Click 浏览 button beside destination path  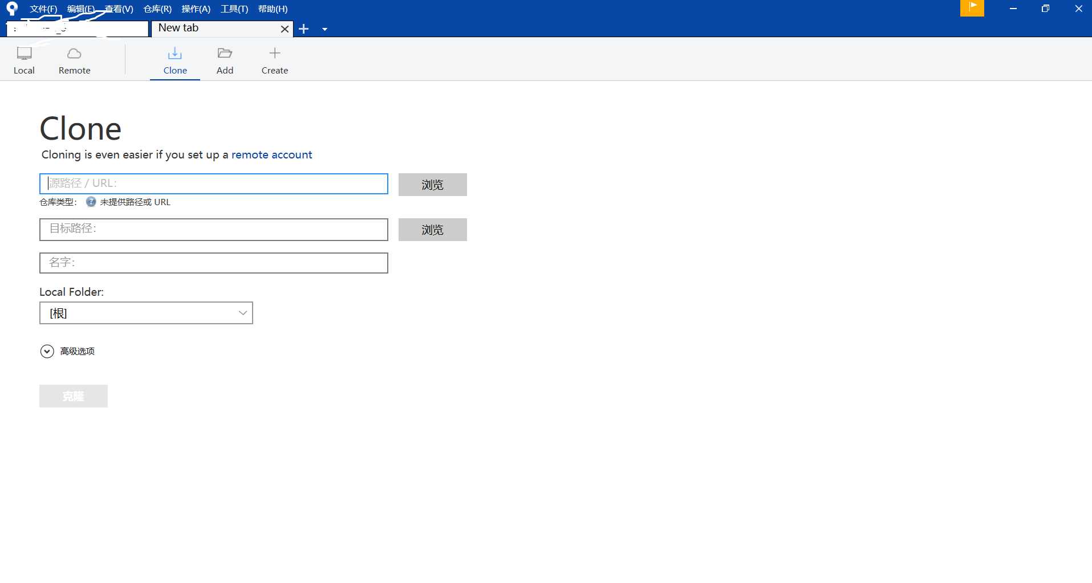(433, 230)
